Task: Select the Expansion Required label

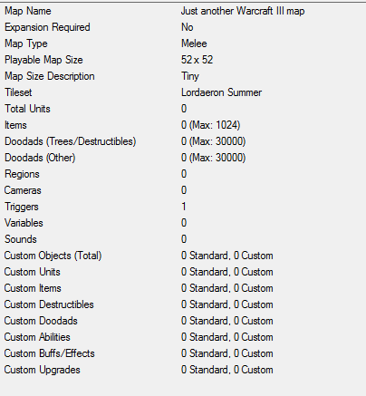Action: (x=47, y=27)
